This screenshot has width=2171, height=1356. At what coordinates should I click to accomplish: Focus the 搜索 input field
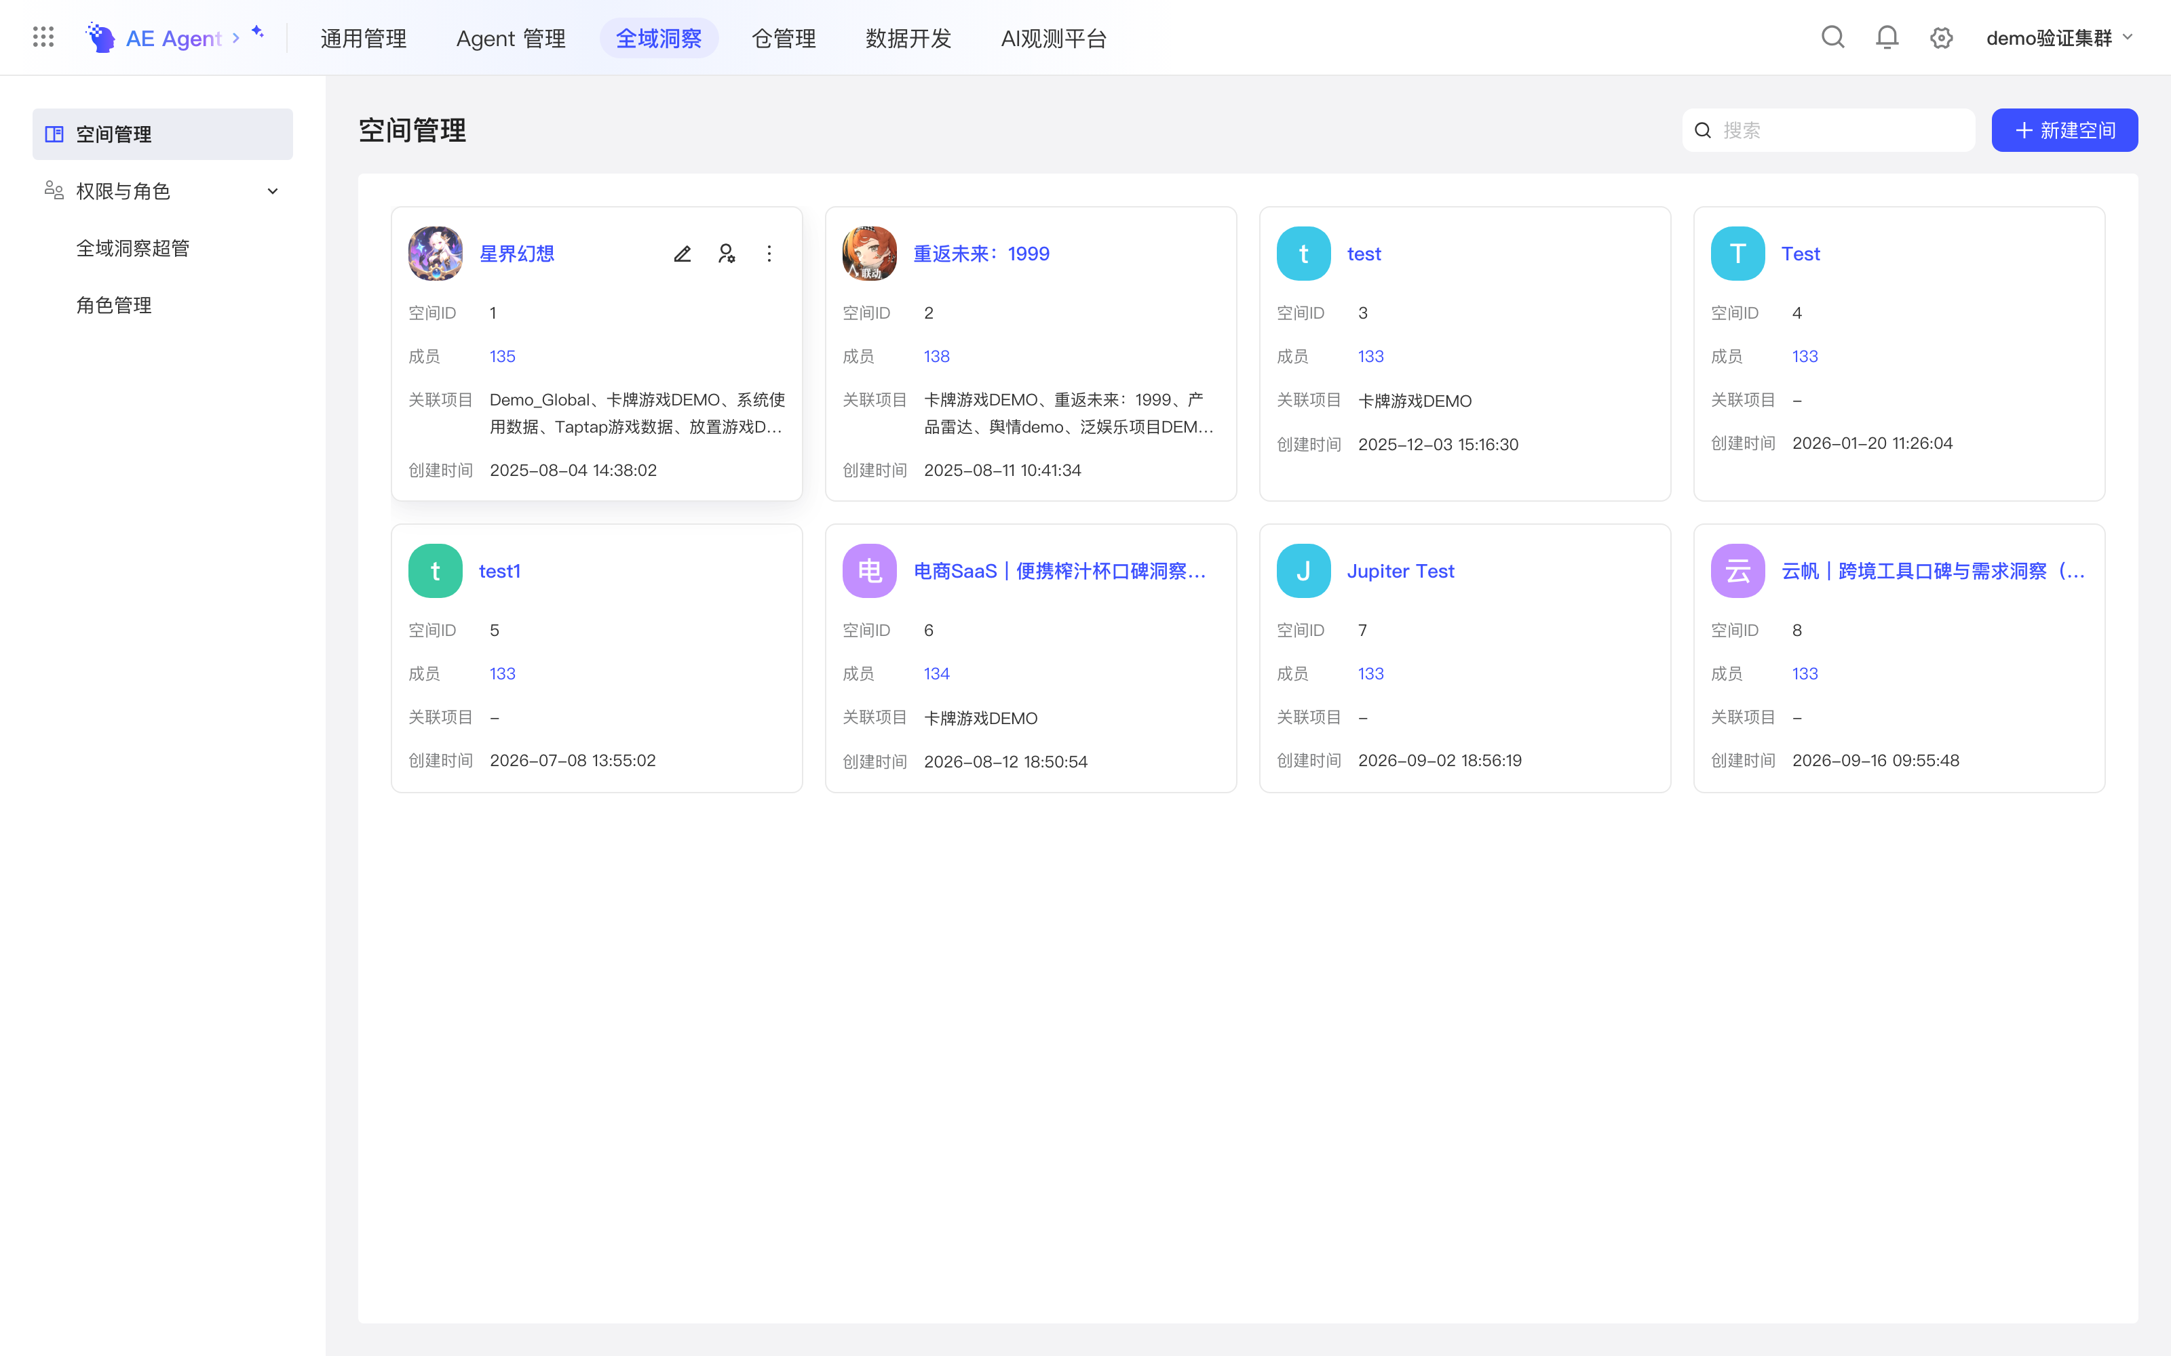point(1828,130)
